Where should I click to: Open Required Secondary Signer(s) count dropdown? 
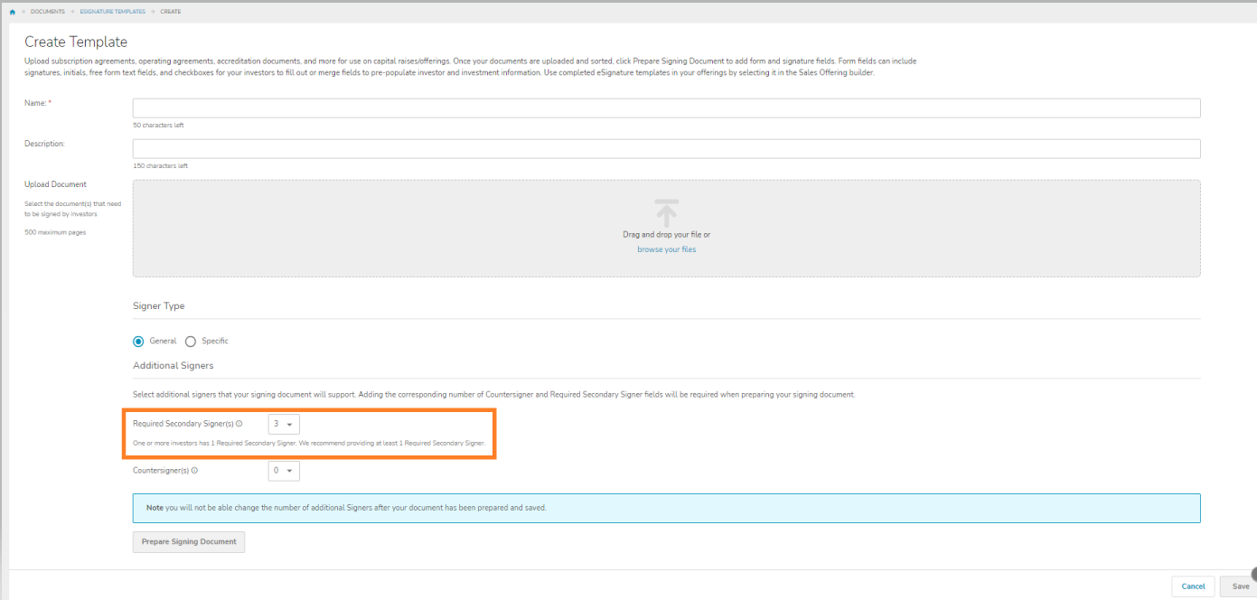[283, 424]
